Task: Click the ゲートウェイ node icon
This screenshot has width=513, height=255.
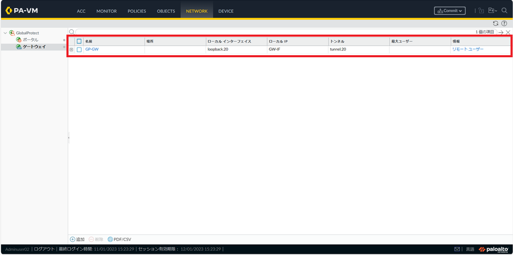Action: point(19,47)
